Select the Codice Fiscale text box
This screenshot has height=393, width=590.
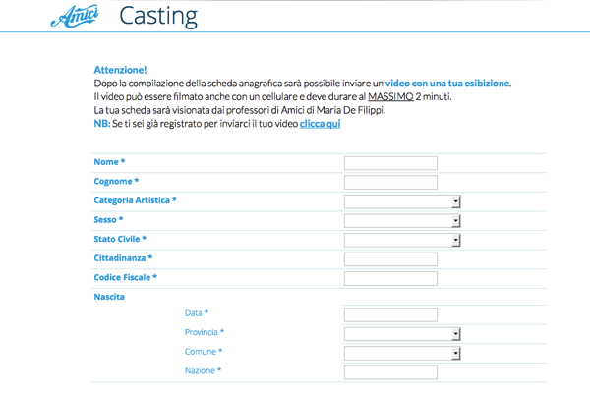(390, 279)
